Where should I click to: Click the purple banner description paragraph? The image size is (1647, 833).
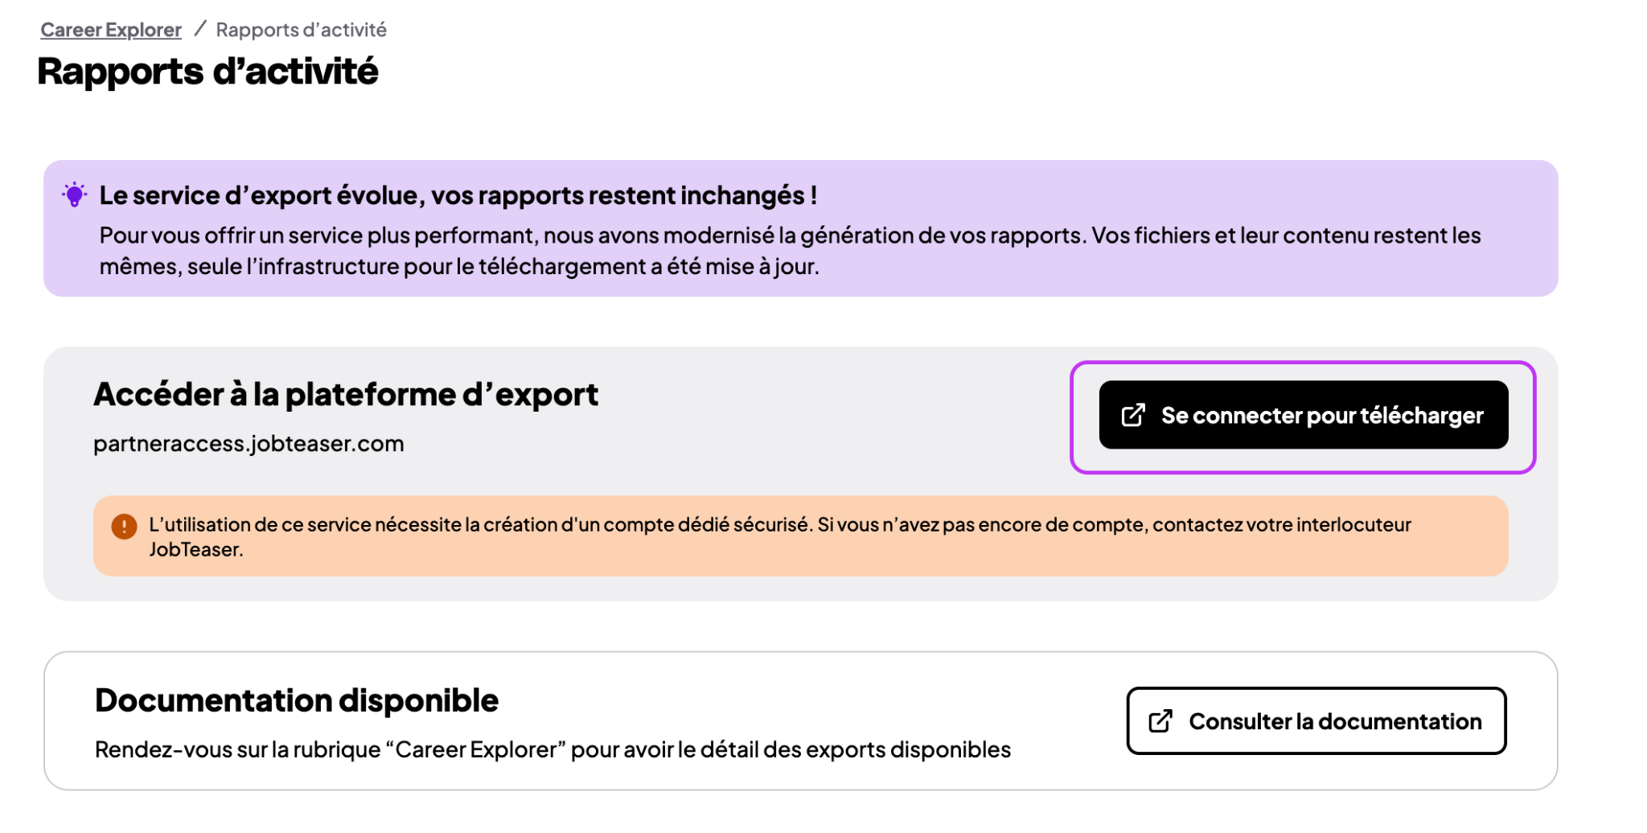pyautogui.click(x=790, y=251)
